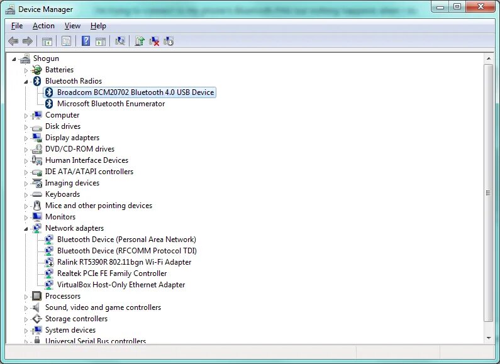Click the Update Driver Software icon
Viewport: 500px width, 364px height.
[140, 41]
